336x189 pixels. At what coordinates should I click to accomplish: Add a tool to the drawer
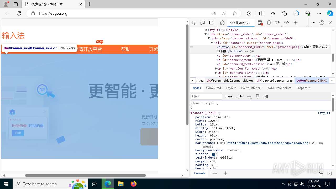point(225,173)
